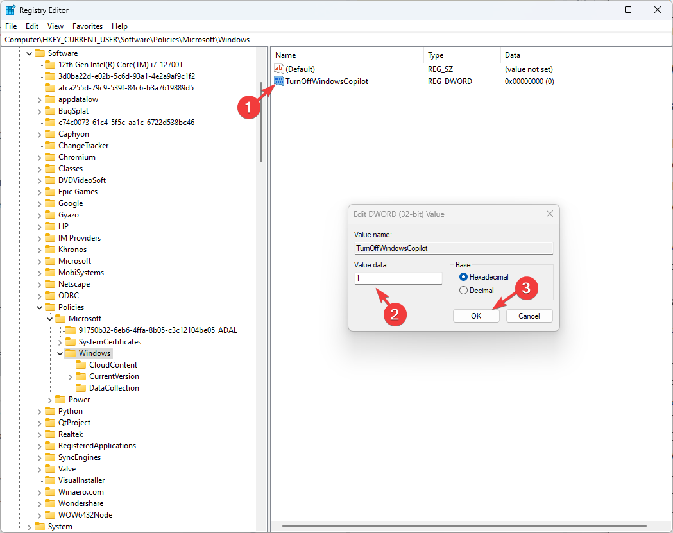673x533 pixels.
Task: Open the Favorites menu
Action: pyautogui.click(x=87, y=26)
